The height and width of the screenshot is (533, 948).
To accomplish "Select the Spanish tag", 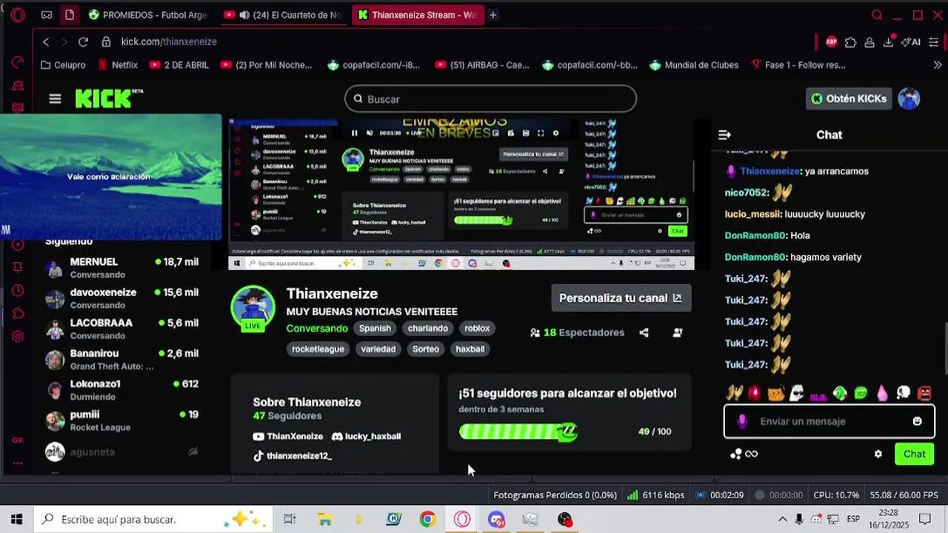I will 375,328.
